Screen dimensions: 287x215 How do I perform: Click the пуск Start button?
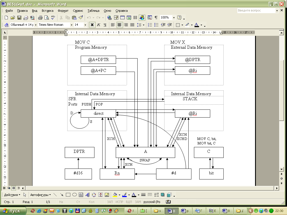click(x=13, y=211)
